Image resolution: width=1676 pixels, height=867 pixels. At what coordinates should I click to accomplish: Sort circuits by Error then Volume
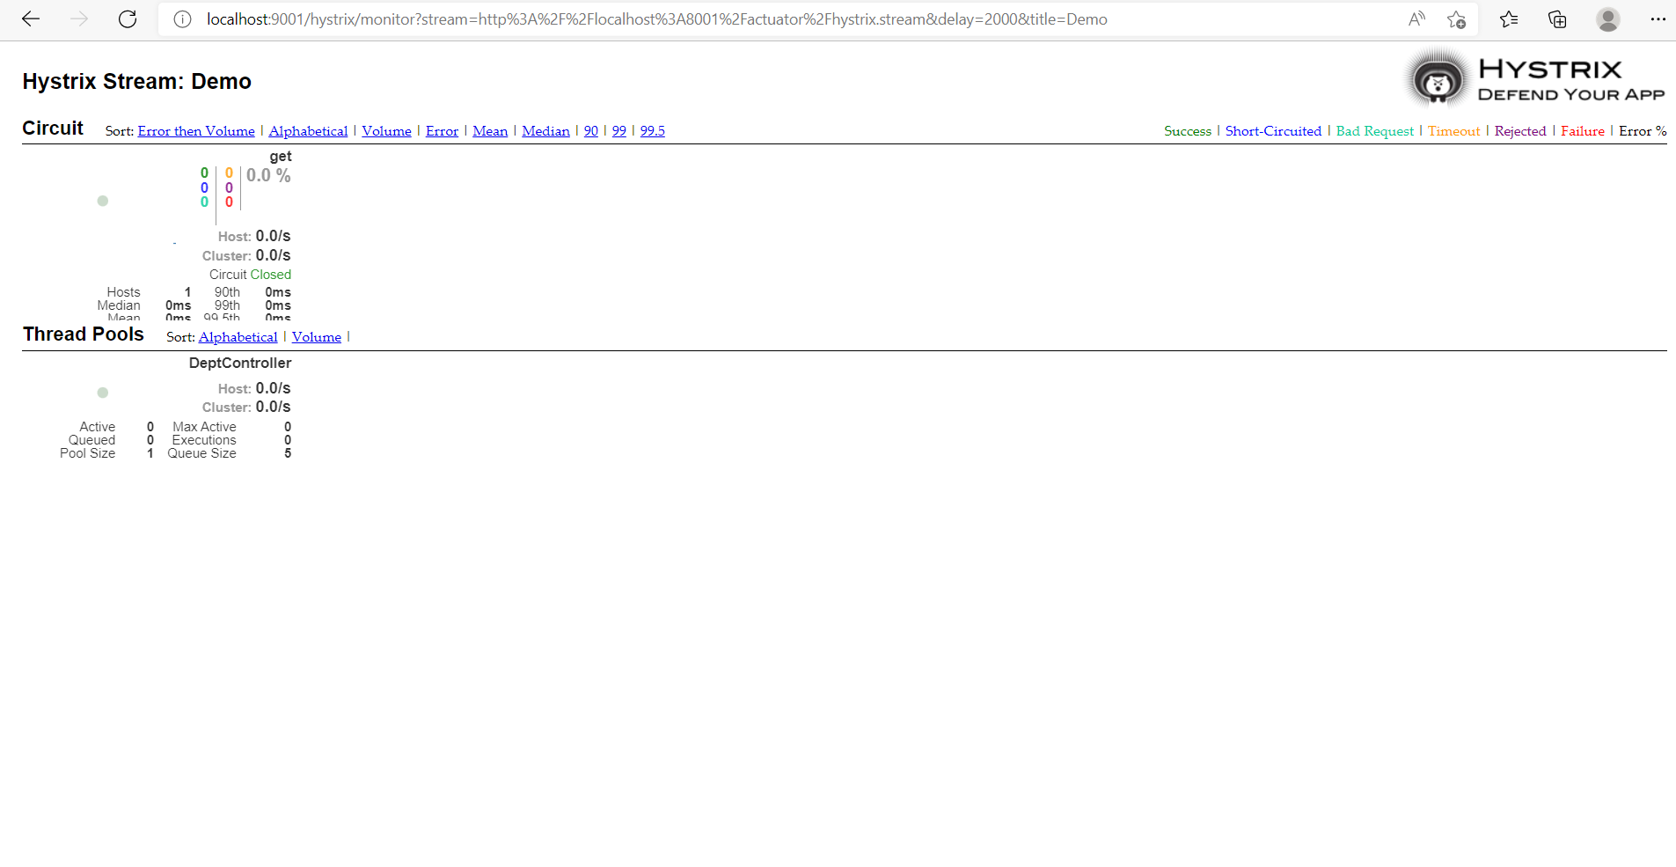coord(196,131)
